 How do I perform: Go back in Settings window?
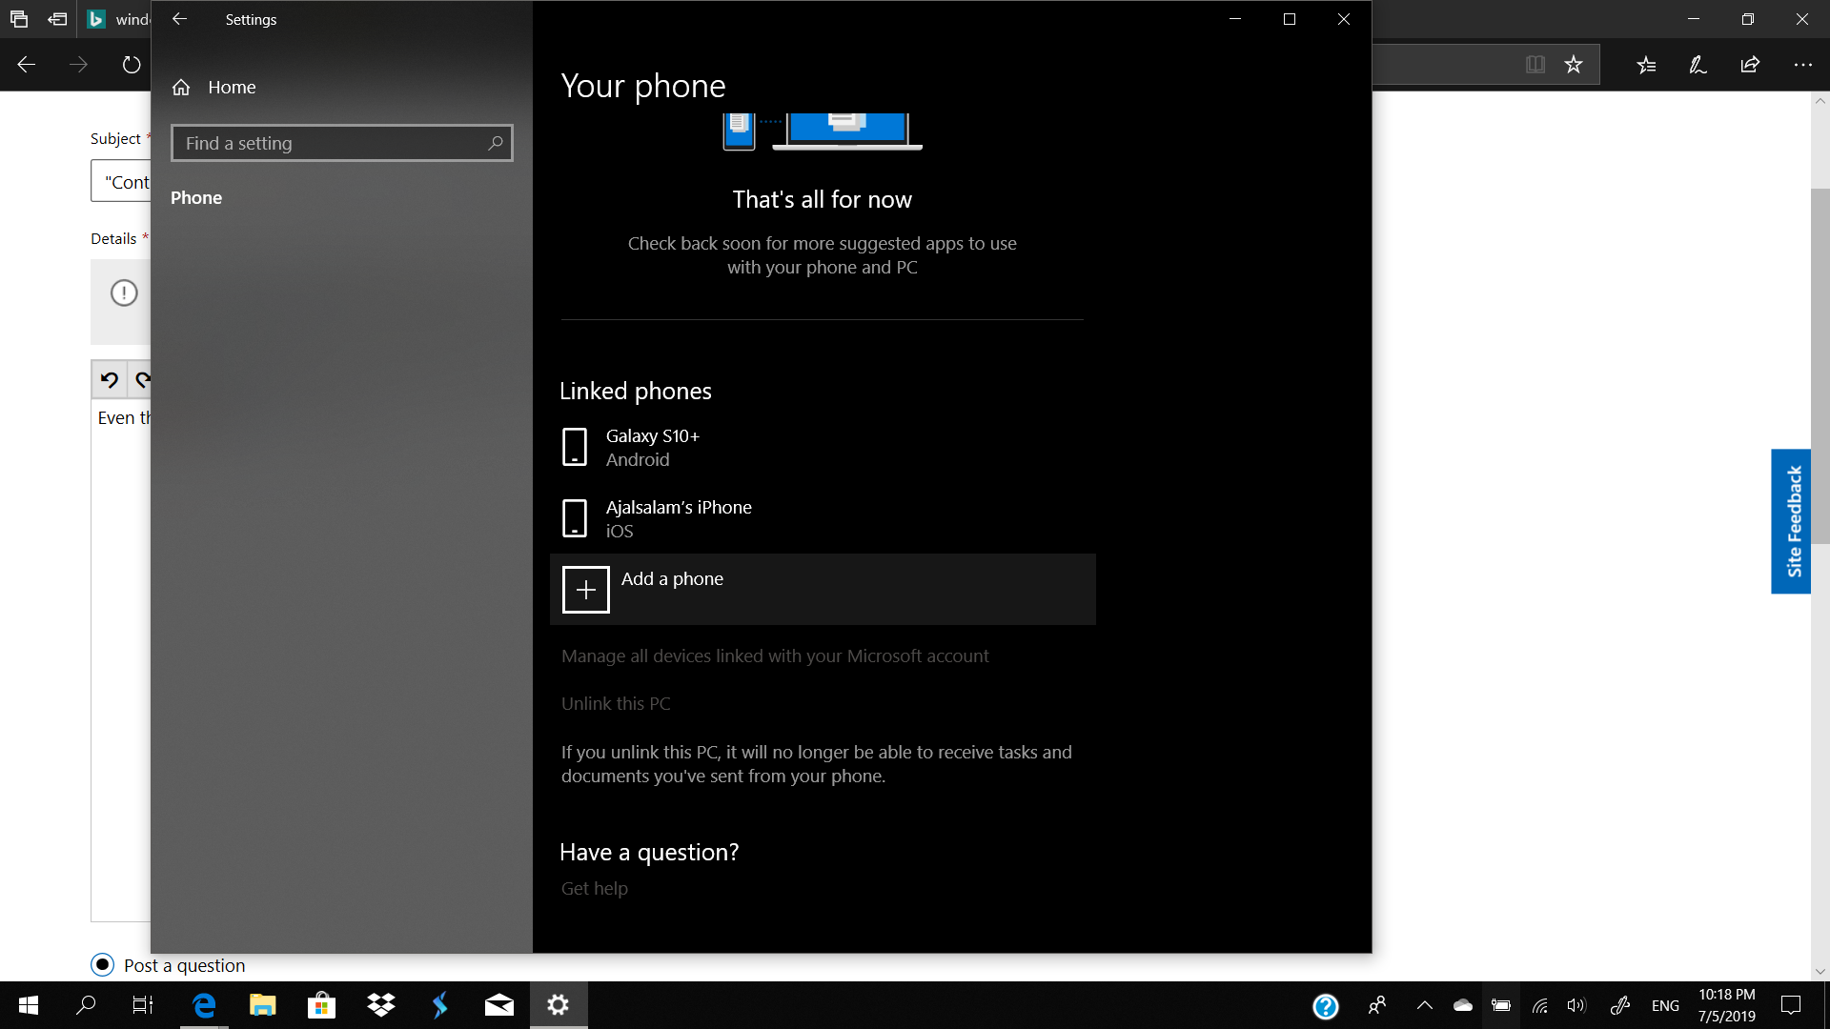point(179,19)
